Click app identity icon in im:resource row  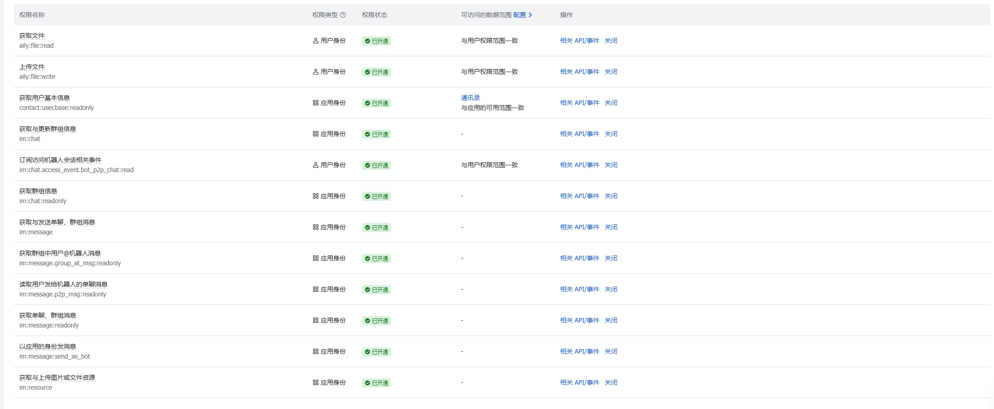pyautogui.click(x=315, y=382)
